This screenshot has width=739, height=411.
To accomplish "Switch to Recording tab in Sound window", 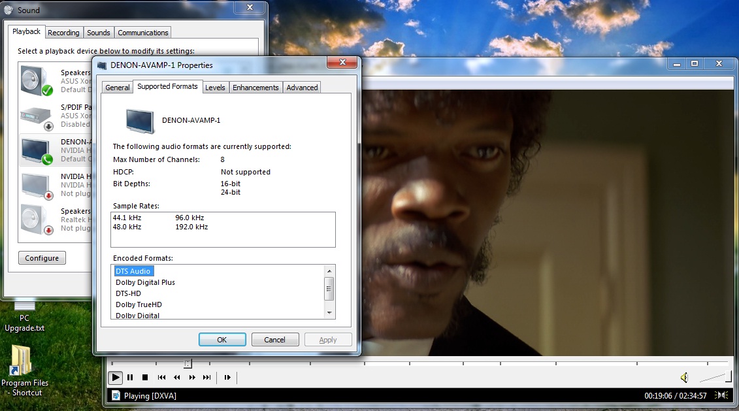I will (x=63, y=33).
